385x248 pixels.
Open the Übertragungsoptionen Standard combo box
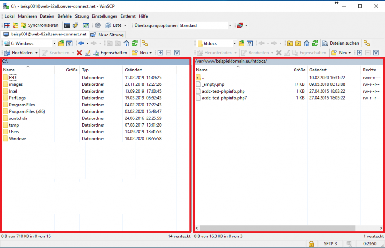pos(205,25)
